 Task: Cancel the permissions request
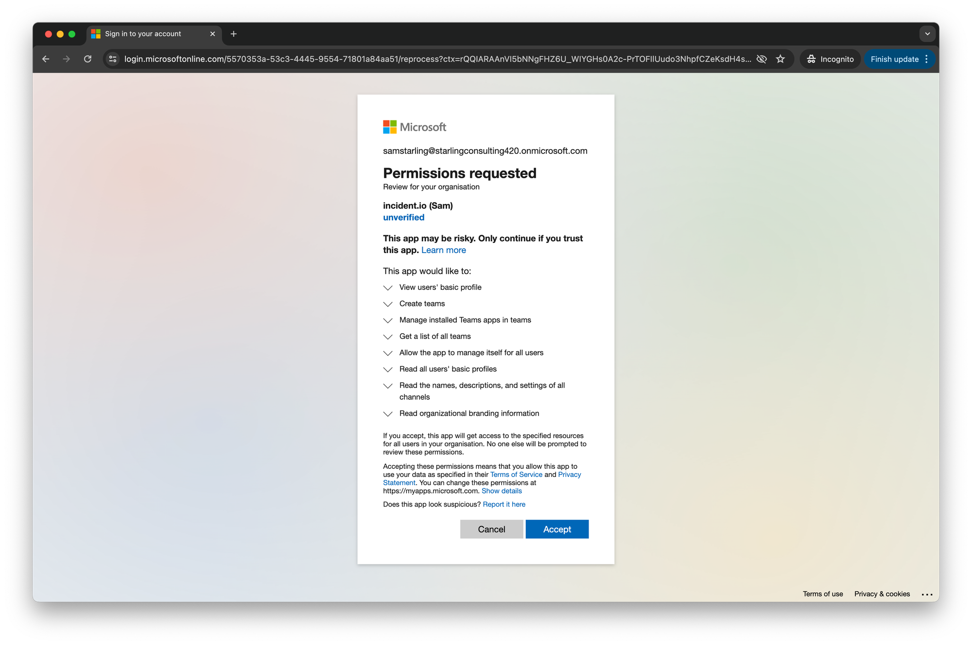pos(491,529)
